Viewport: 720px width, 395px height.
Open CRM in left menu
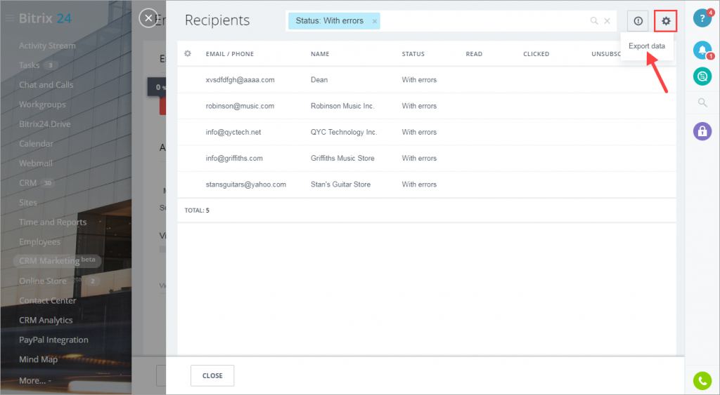(x=27, y=183)
